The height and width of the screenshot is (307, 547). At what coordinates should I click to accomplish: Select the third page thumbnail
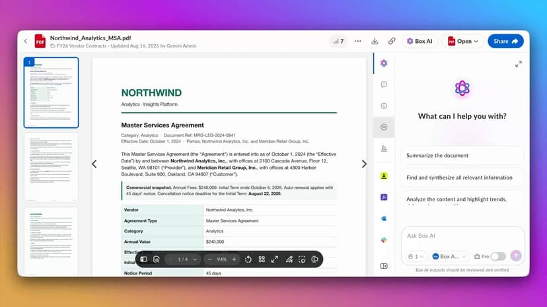(52, 241)
